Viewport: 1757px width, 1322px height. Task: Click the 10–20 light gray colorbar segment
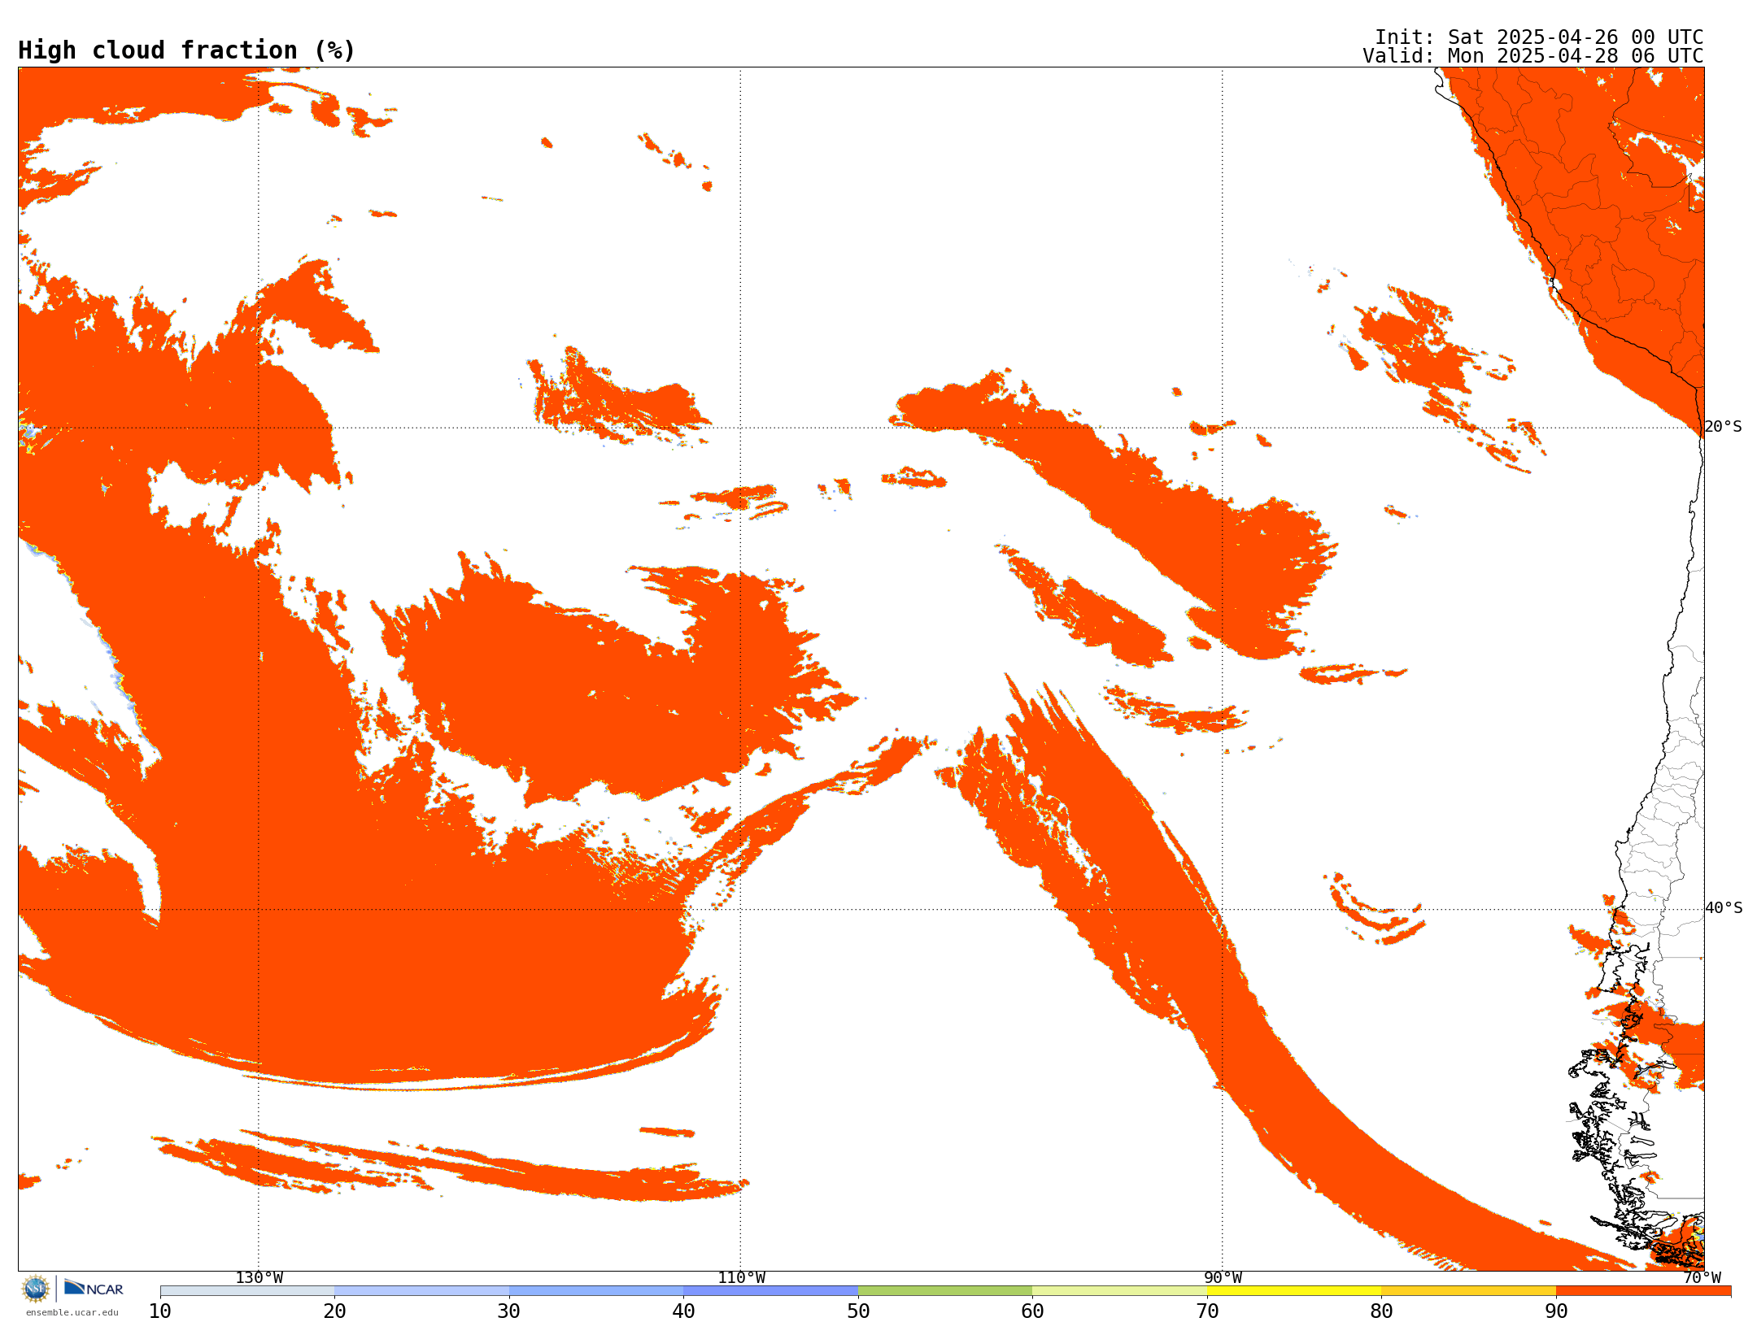tap(247, 1291)
